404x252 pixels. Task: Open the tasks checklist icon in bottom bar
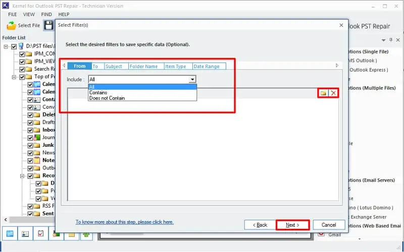pyautogui.click(x=41, y=233)
